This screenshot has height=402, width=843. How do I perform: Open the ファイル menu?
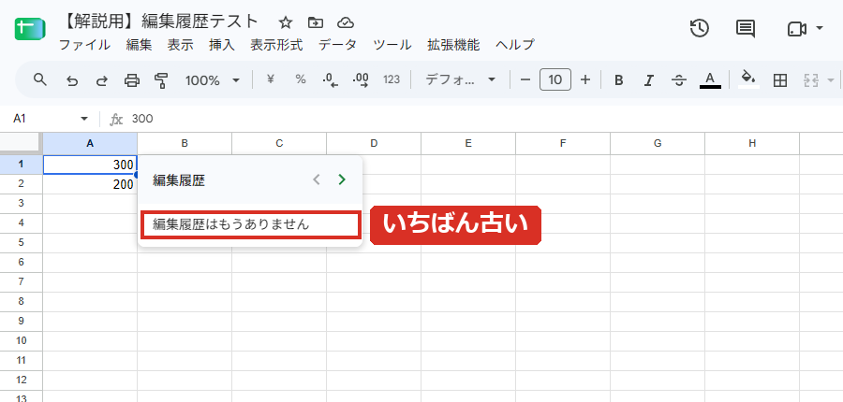pyautogui.click(x=84, y=45)
